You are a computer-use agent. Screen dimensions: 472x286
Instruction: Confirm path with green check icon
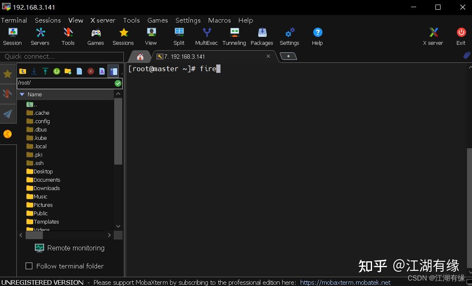[x=118, y=83]
